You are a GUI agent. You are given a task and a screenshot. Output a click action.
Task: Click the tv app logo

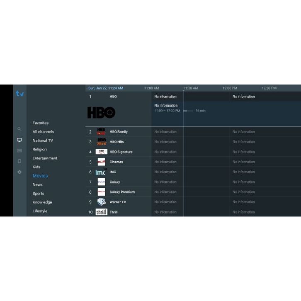point(20,93)
